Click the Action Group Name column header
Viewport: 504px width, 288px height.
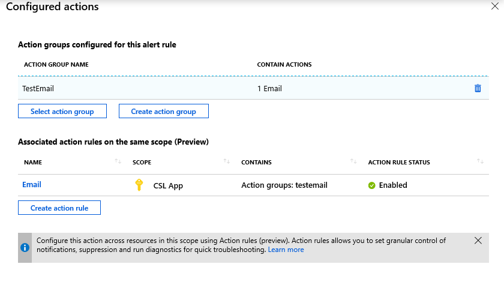tap(56, 65)
